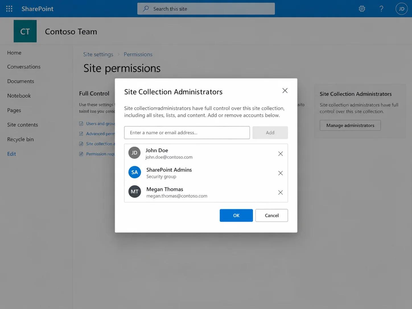The height and width of the screenshot is (309, 412).
Task: Open the JD account profile circle
Action: point(401,9)
